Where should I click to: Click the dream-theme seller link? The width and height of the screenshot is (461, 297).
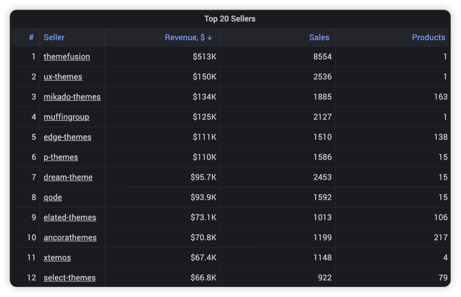click(68, 178)
